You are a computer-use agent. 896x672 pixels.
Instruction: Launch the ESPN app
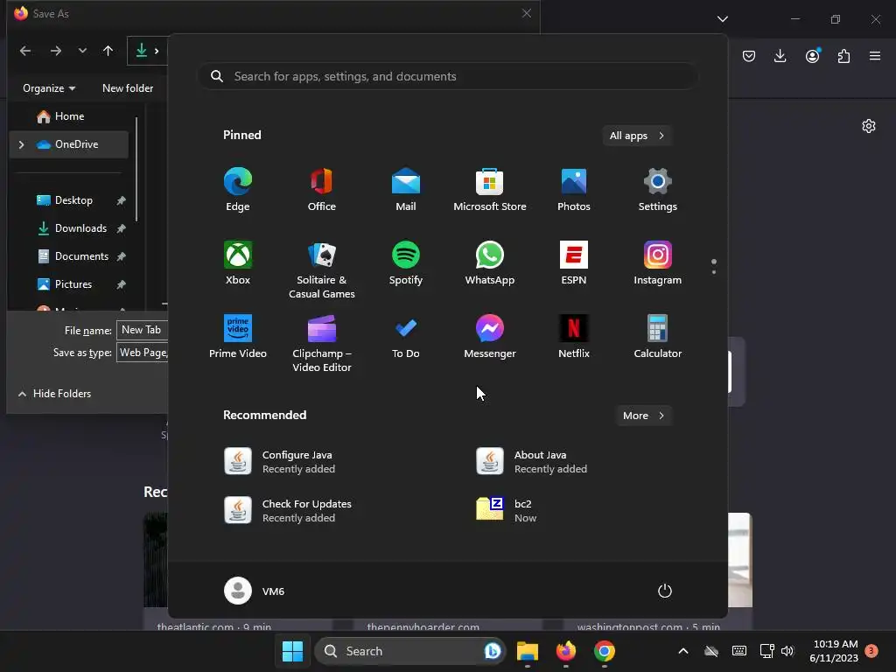pyautogui.click(x=574, y=262)
